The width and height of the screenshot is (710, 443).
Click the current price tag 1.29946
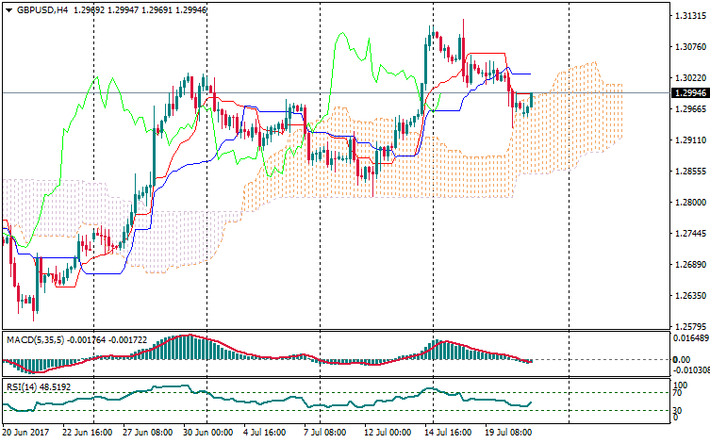[x=685, y=93]
